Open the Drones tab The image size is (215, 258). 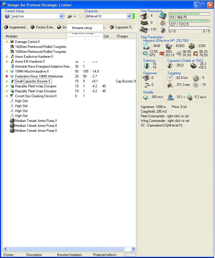pyautogui.click(x=8, y=255)
